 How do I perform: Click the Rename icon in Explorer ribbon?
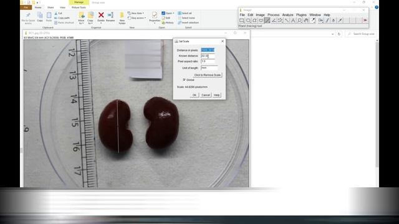111,15
